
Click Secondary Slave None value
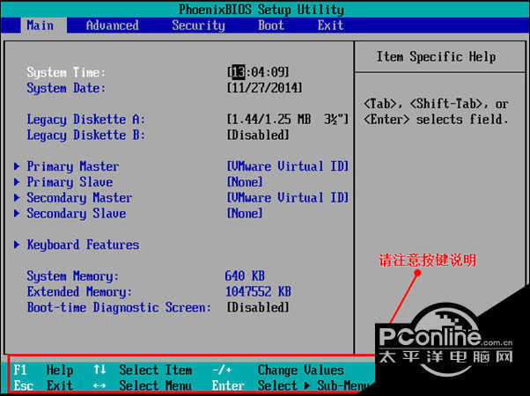coord(245,213)
